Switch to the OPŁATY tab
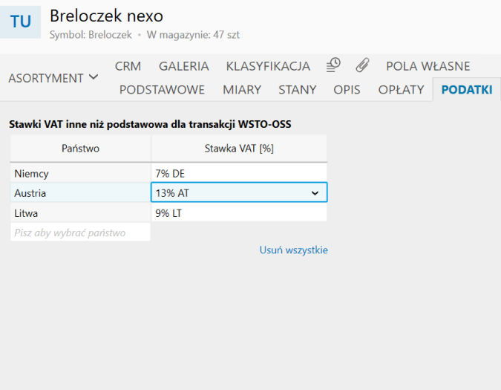501x390 pixels. [401, 90]
